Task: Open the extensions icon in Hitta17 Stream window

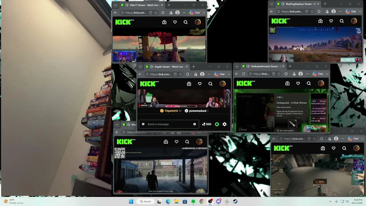Action: pos(163,13)
